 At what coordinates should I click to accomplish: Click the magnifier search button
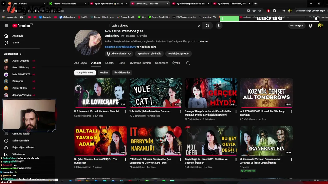(207, 26)
